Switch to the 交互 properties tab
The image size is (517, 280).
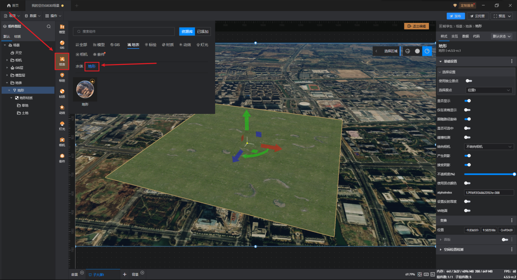tap(455, 36)
